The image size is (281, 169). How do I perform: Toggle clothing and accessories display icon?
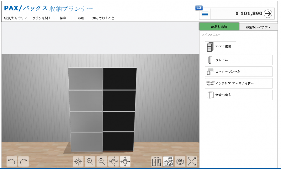168,162
